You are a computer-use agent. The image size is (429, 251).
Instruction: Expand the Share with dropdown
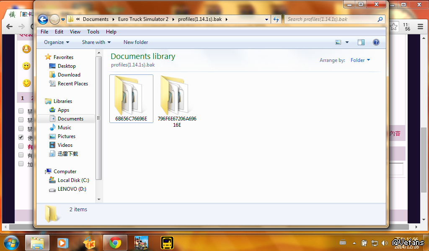(96, 42)
